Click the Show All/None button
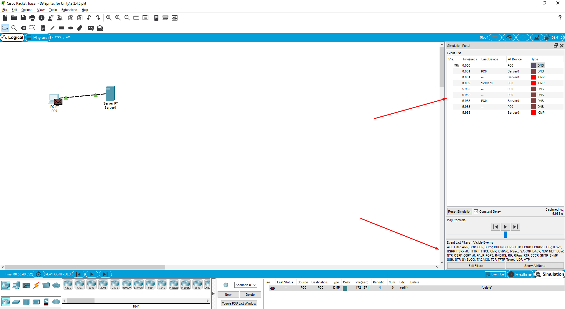Screen dimensions: 565x309 (x=535, y=266)
